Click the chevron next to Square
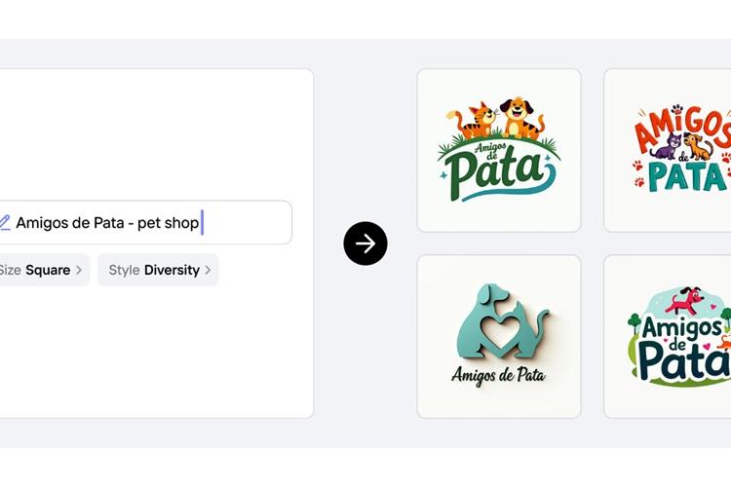Screen dimensions: 731x487 point(79,270)
